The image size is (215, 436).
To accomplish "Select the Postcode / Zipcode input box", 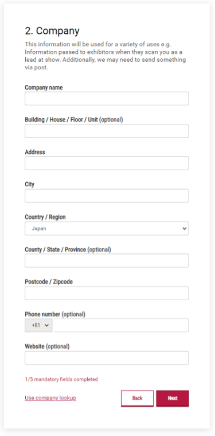I will point(107,293).
